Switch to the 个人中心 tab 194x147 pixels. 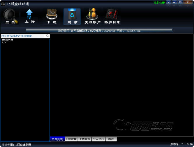pyautogui.click(x=98, y=139)
